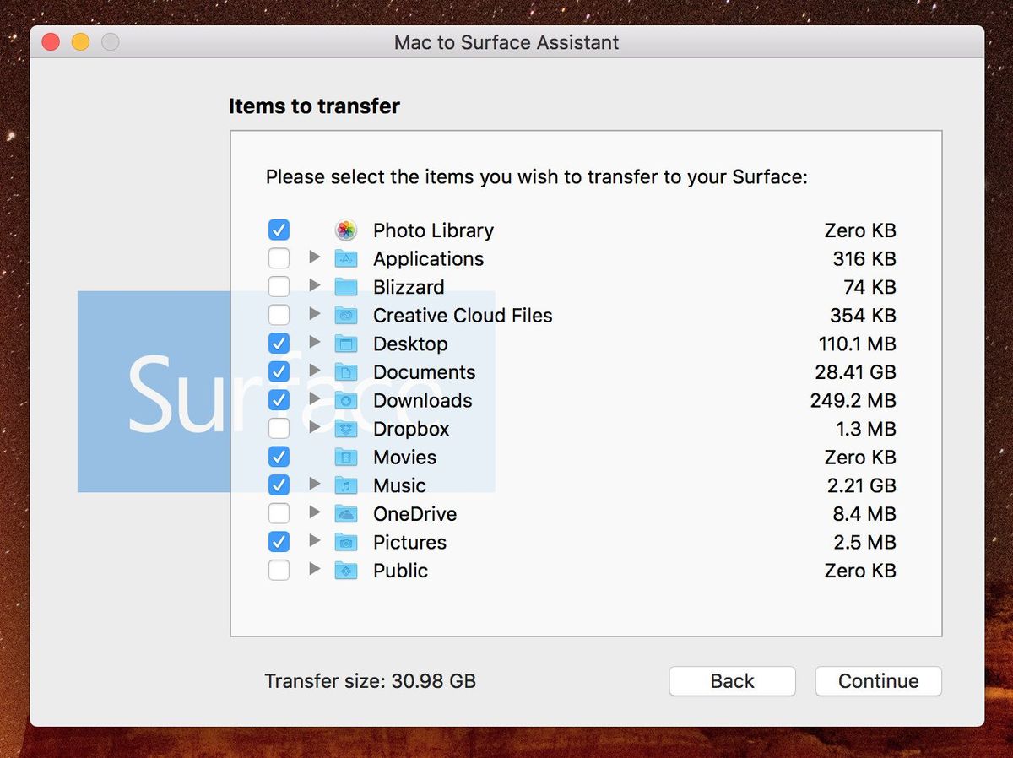Expand the Music folder triangle

pos(315,484)
